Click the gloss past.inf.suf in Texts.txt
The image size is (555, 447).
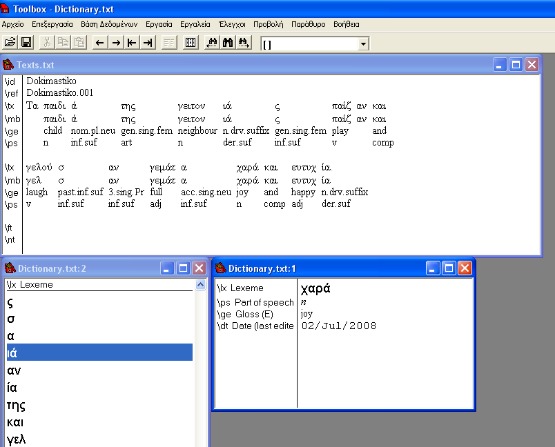pos(80,192)
